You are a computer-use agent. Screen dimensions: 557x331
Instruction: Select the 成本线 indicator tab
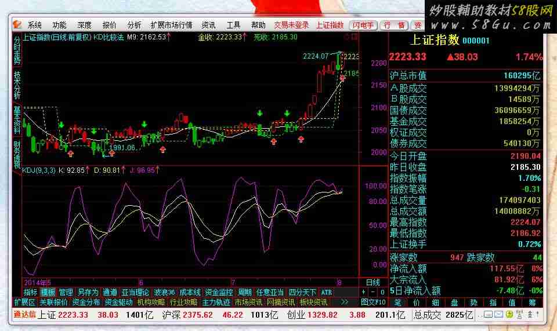click(x=190, y=292)
